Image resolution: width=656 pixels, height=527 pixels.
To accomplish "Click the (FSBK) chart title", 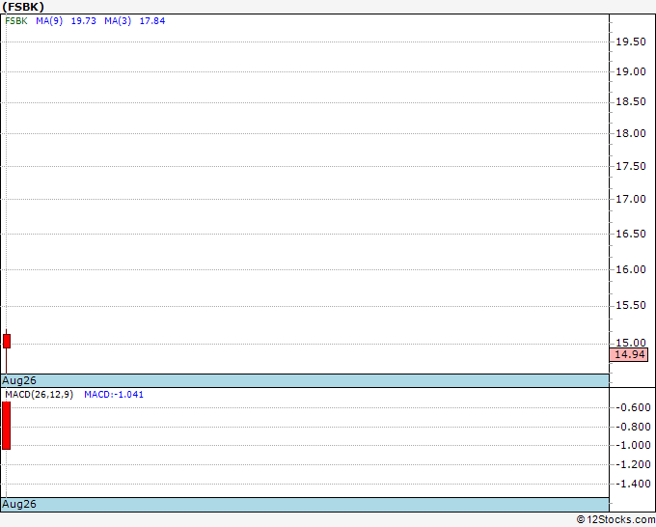I will coord(23,7).
